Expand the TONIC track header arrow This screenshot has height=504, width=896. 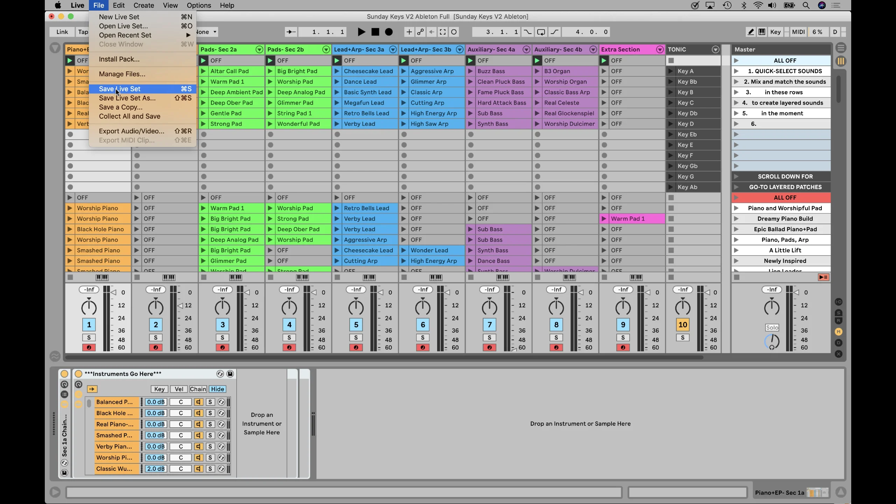click(x=715, y=49)
